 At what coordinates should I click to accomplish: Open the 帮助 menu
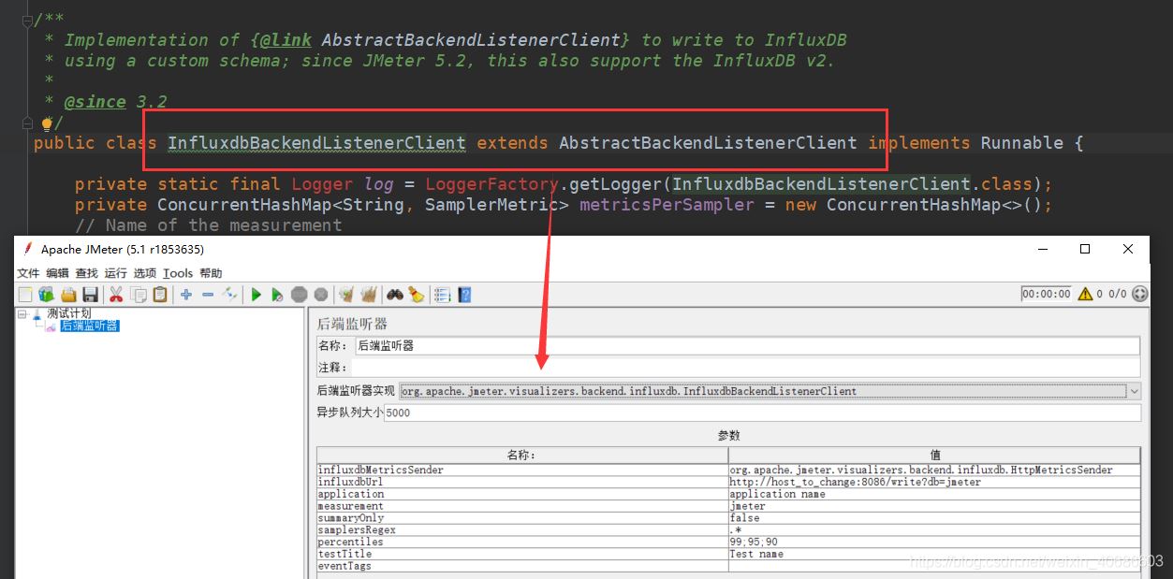pyautogui.click(x=211, y=273)
